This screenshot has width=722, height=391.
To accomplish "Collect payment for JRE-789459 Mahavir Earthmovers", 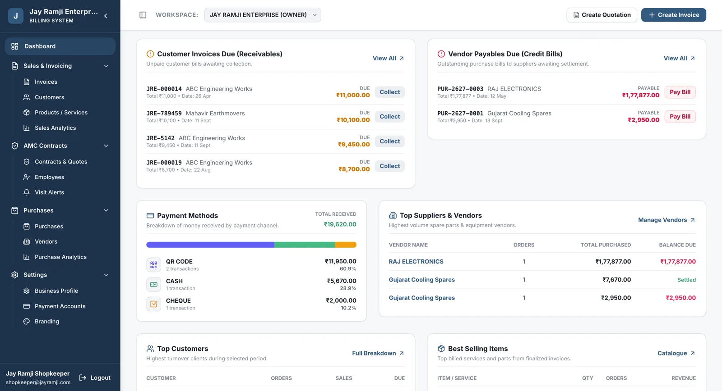I will click(x=390, y=117).
